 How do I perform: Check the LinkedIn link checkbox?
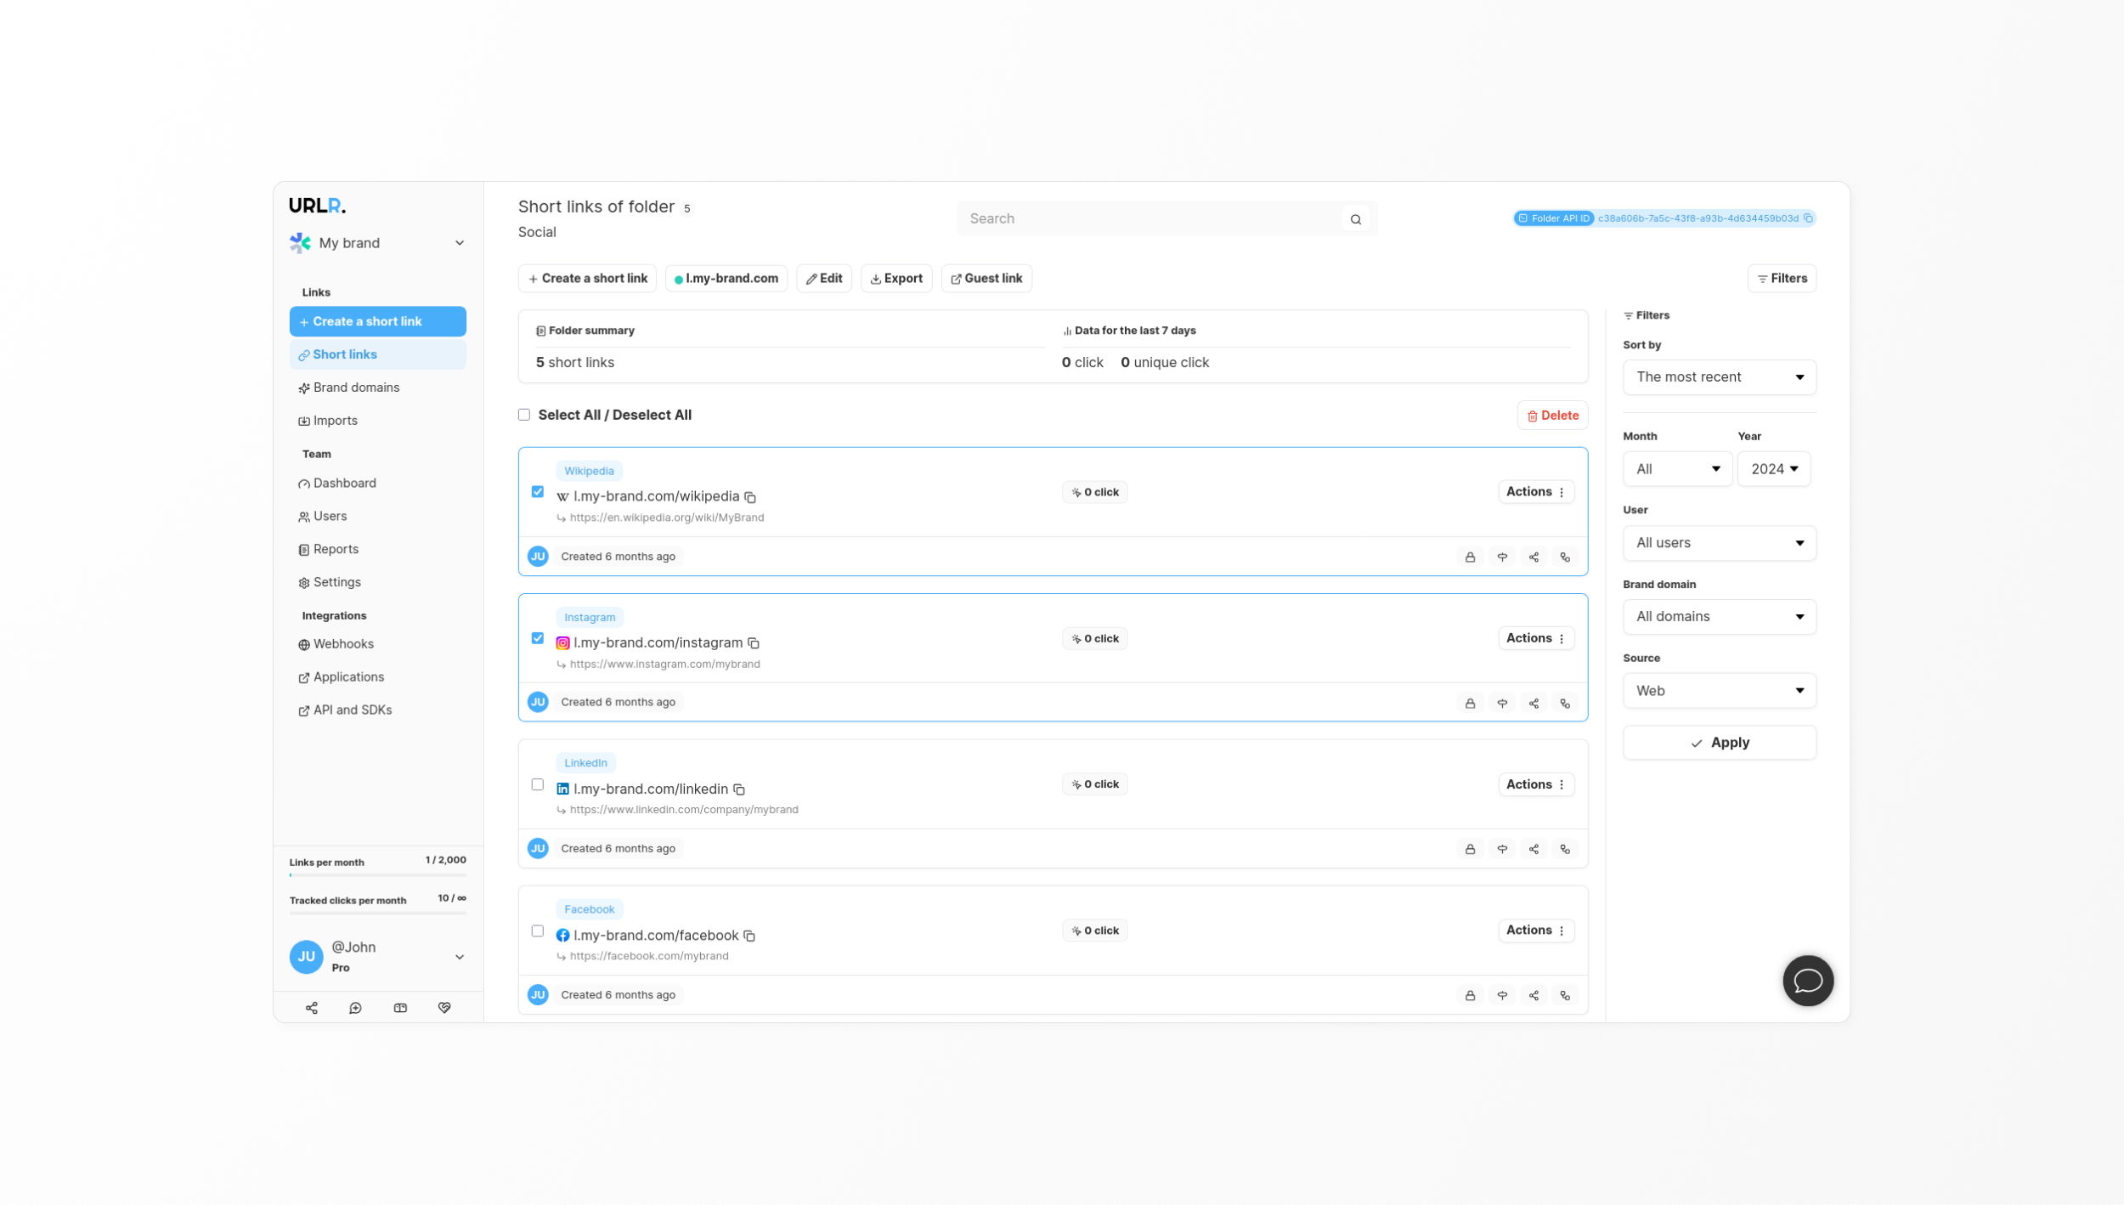(538, 784)
